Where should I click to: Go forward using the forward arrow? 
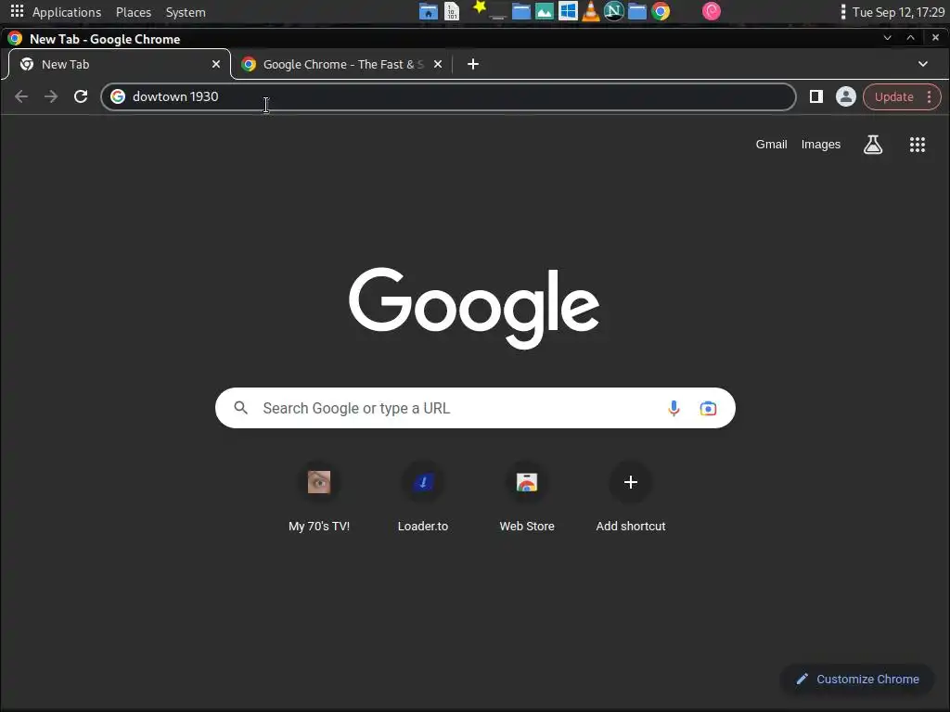(x=51, y=96)
